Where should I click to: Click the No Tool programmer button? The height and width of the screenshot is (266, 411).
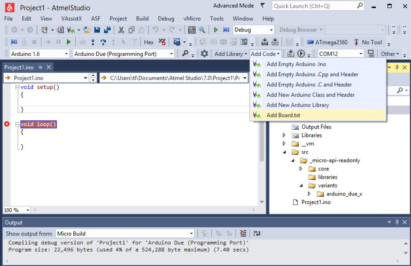[x=368, y=42]
